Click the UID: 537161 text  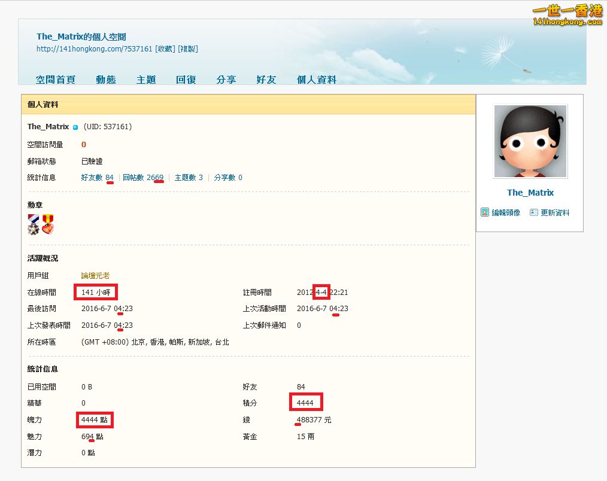click(108, 127)
